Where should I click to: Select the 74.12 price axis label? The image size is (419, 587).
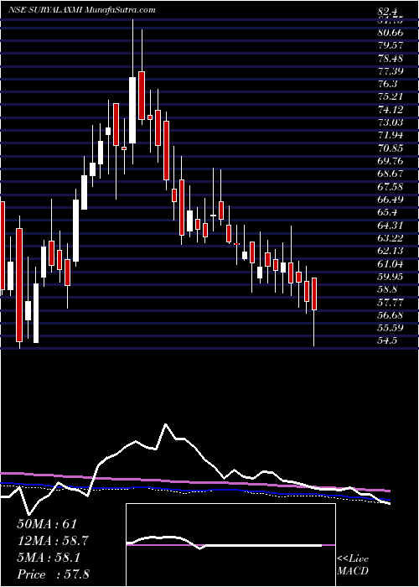coord(391,109)
